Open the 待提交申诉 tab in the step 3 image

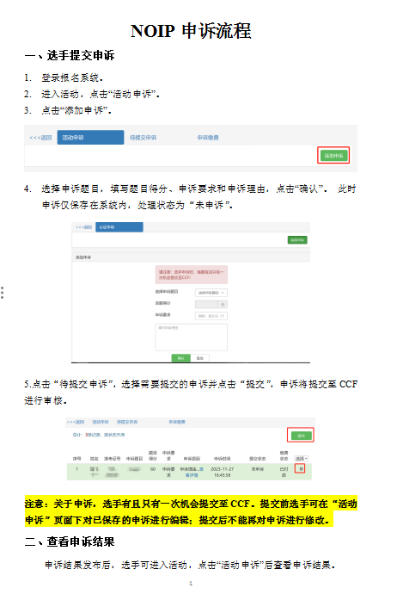click(x=143, y=138)
